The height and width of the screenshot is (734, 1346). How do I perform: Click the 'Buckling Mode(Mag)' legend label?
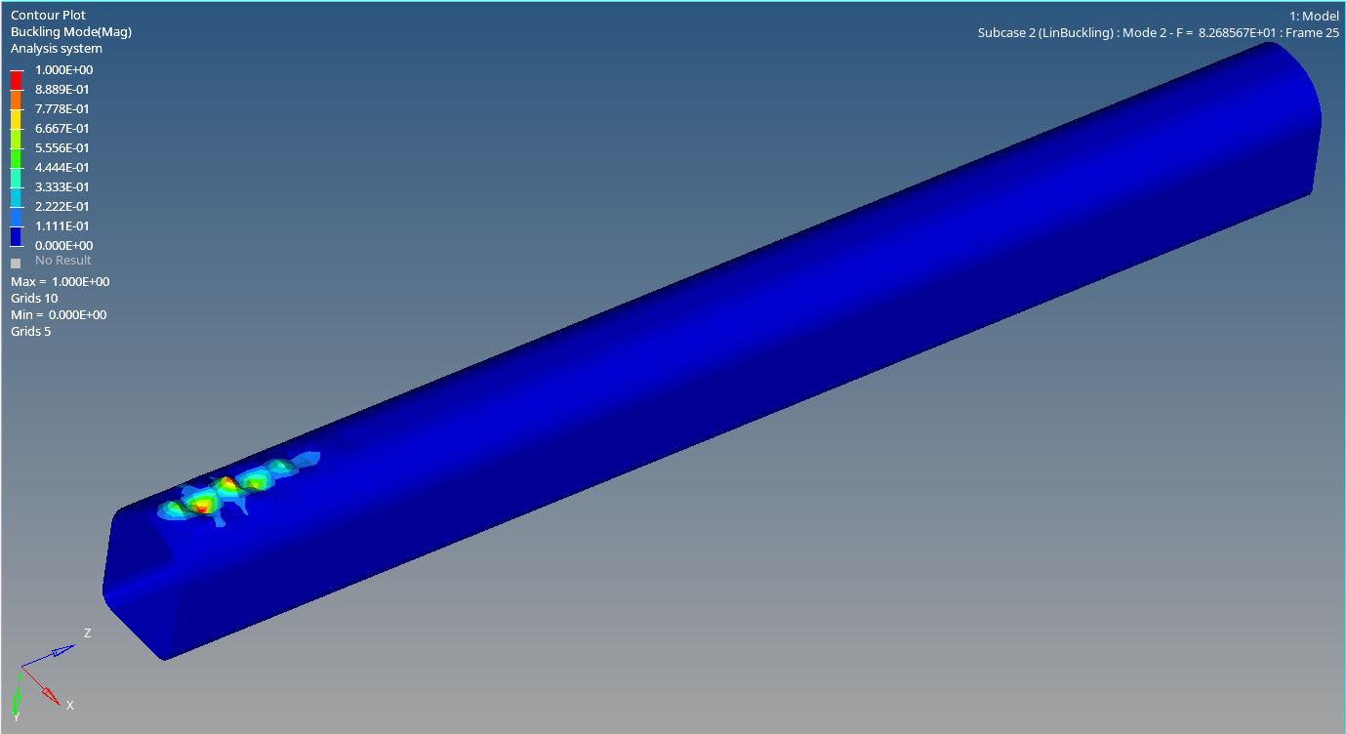pyautogui.click(x=71, y=32)
